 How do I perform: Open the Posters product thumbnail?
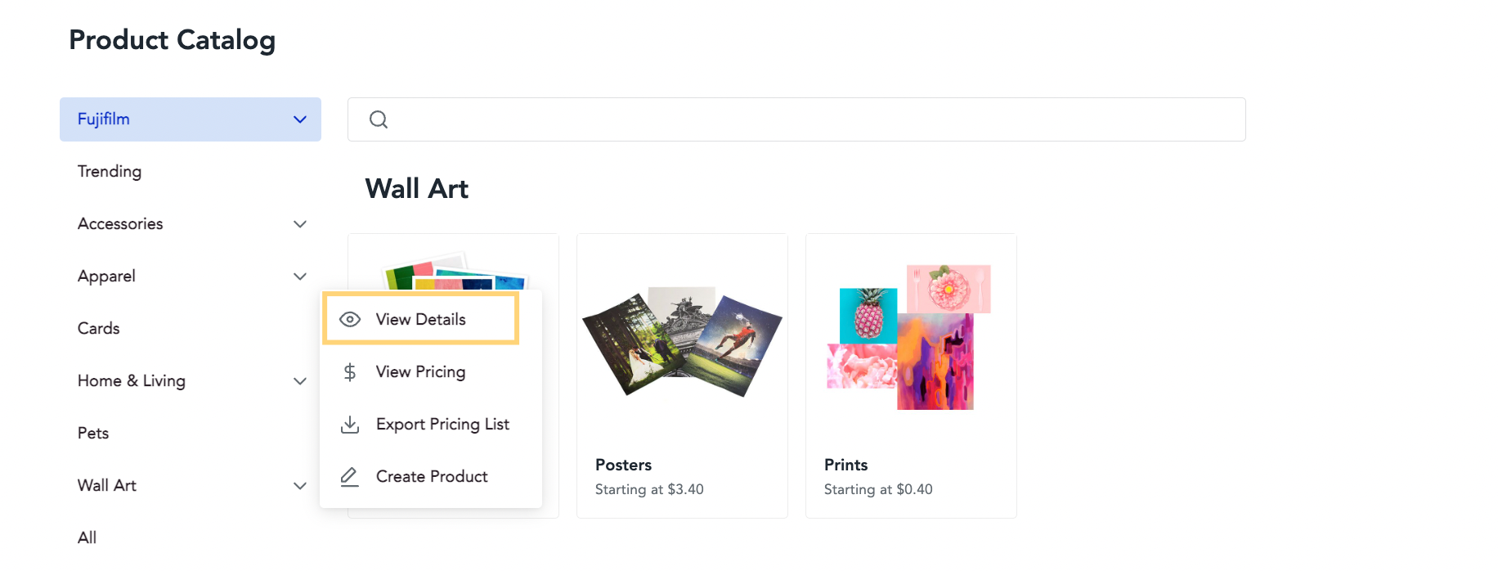tap(682, 342)
